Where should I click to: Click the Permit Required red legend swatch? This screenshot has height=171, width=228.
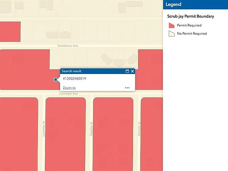coord(171,25)
